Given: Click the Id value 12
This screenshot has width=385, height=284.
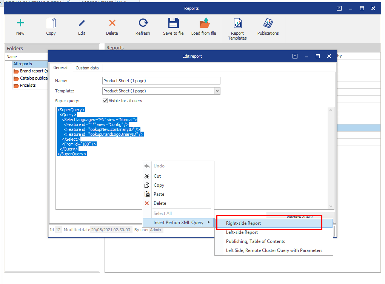Looking at the screenshot, I should coord(58,230).
